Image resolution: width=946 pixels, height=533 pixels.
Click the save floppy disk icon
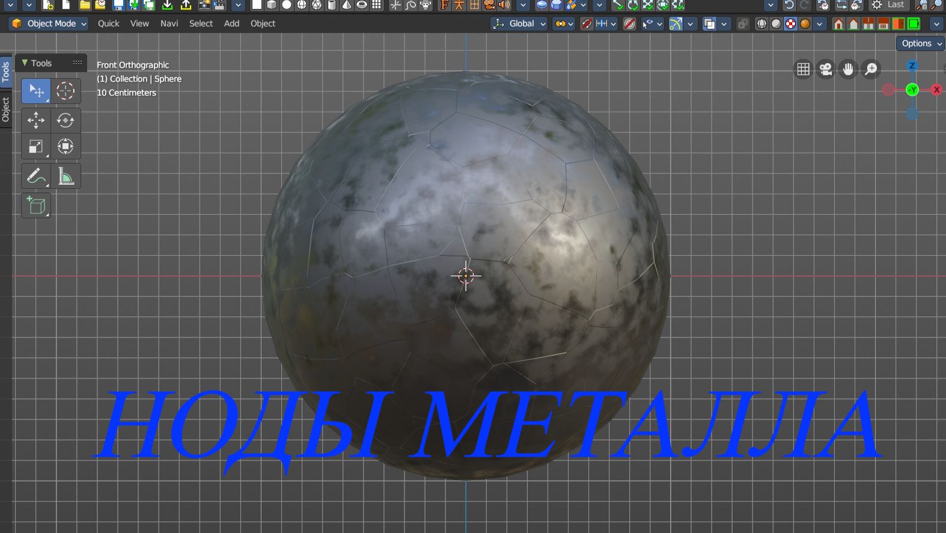[x=118, y=5]
